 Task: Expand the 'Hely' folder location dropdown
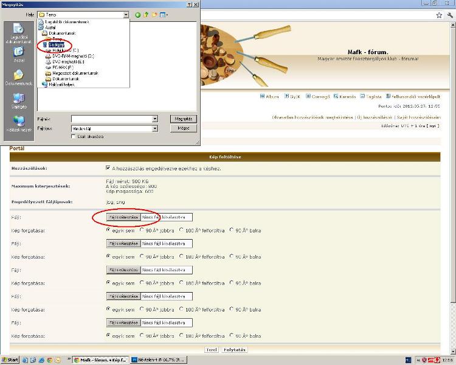125,14
